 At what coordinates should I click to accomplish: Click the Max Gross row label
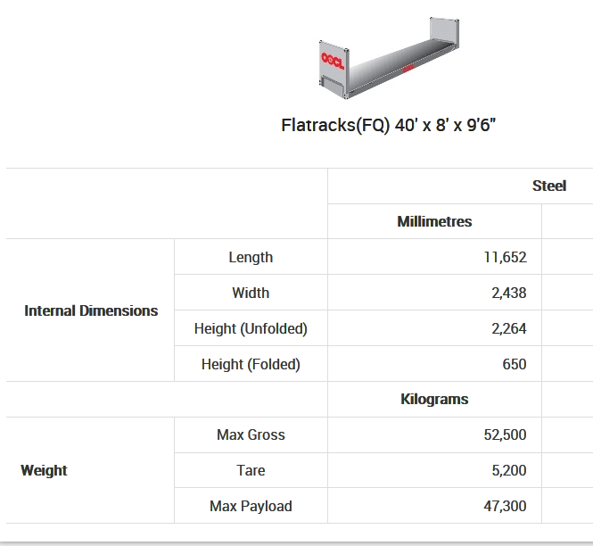coord(251,434)
